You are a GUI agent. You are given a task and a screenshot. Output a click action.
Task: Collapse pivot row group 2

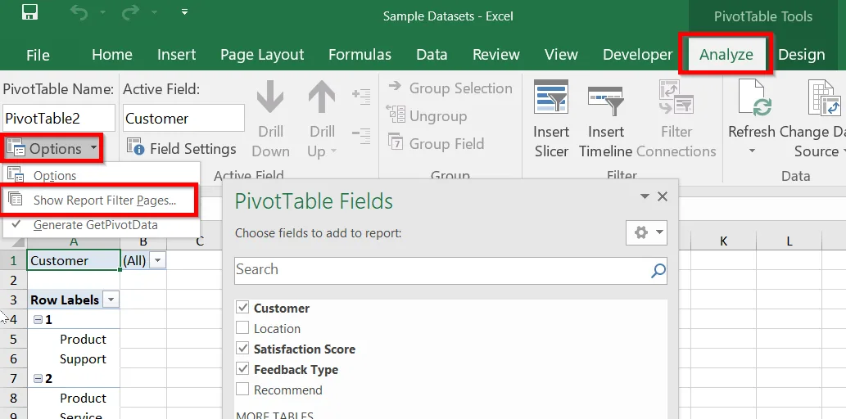[38, 379]
